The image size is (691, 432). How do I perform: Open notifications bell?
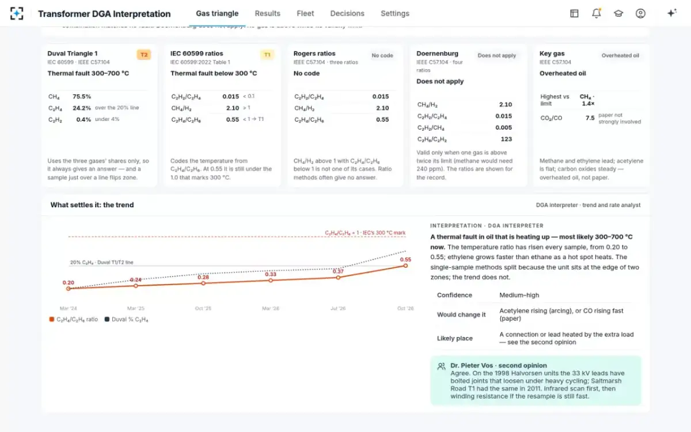click(597, 13)
